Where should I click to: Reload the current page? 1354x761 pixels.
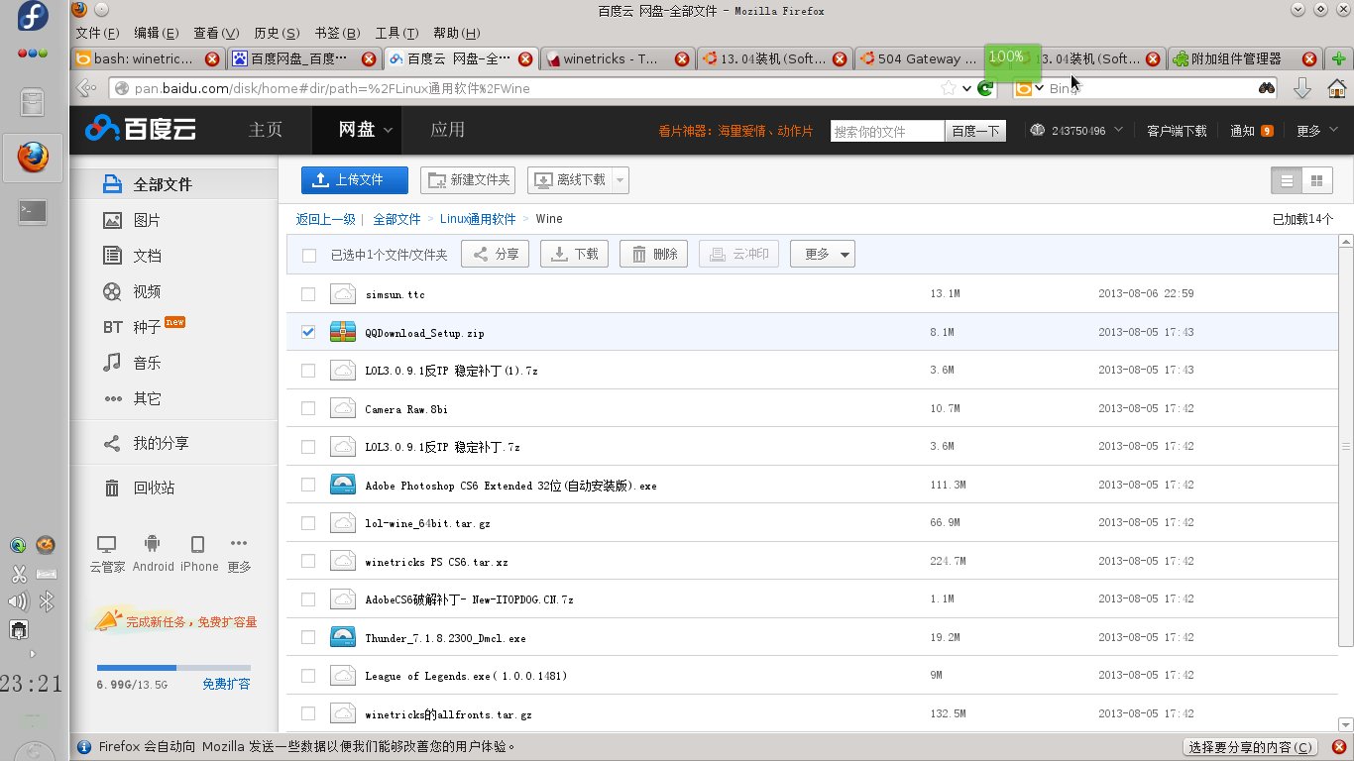coord(984,88)
